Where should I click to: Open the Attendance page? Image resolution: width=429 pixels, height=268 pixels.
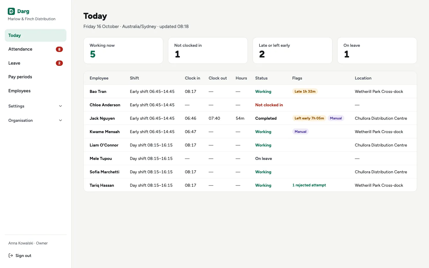click(x=35, y=49)
